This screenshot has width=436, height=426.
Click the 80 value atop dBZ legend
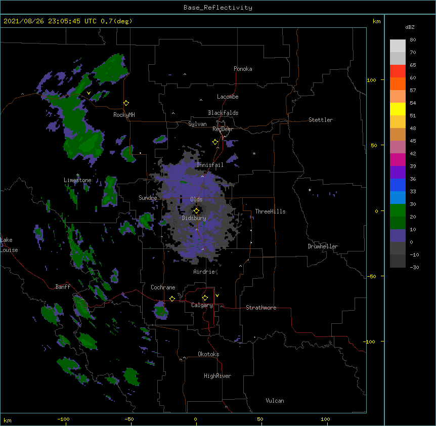[x=413, y=40]
